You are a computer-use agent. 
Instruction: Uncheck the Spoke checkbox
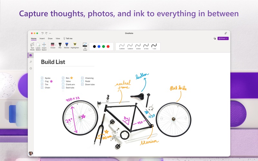point(42,78)
